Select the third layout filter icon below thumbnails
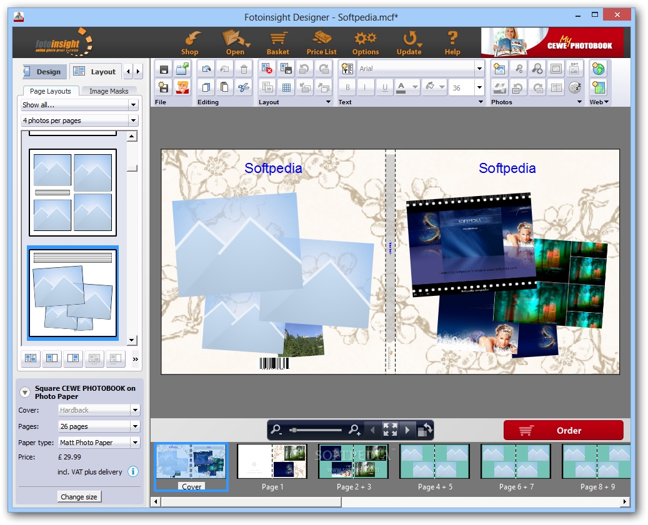The height and width of the screenshot is (525, 648). click(x=73, y=358)
